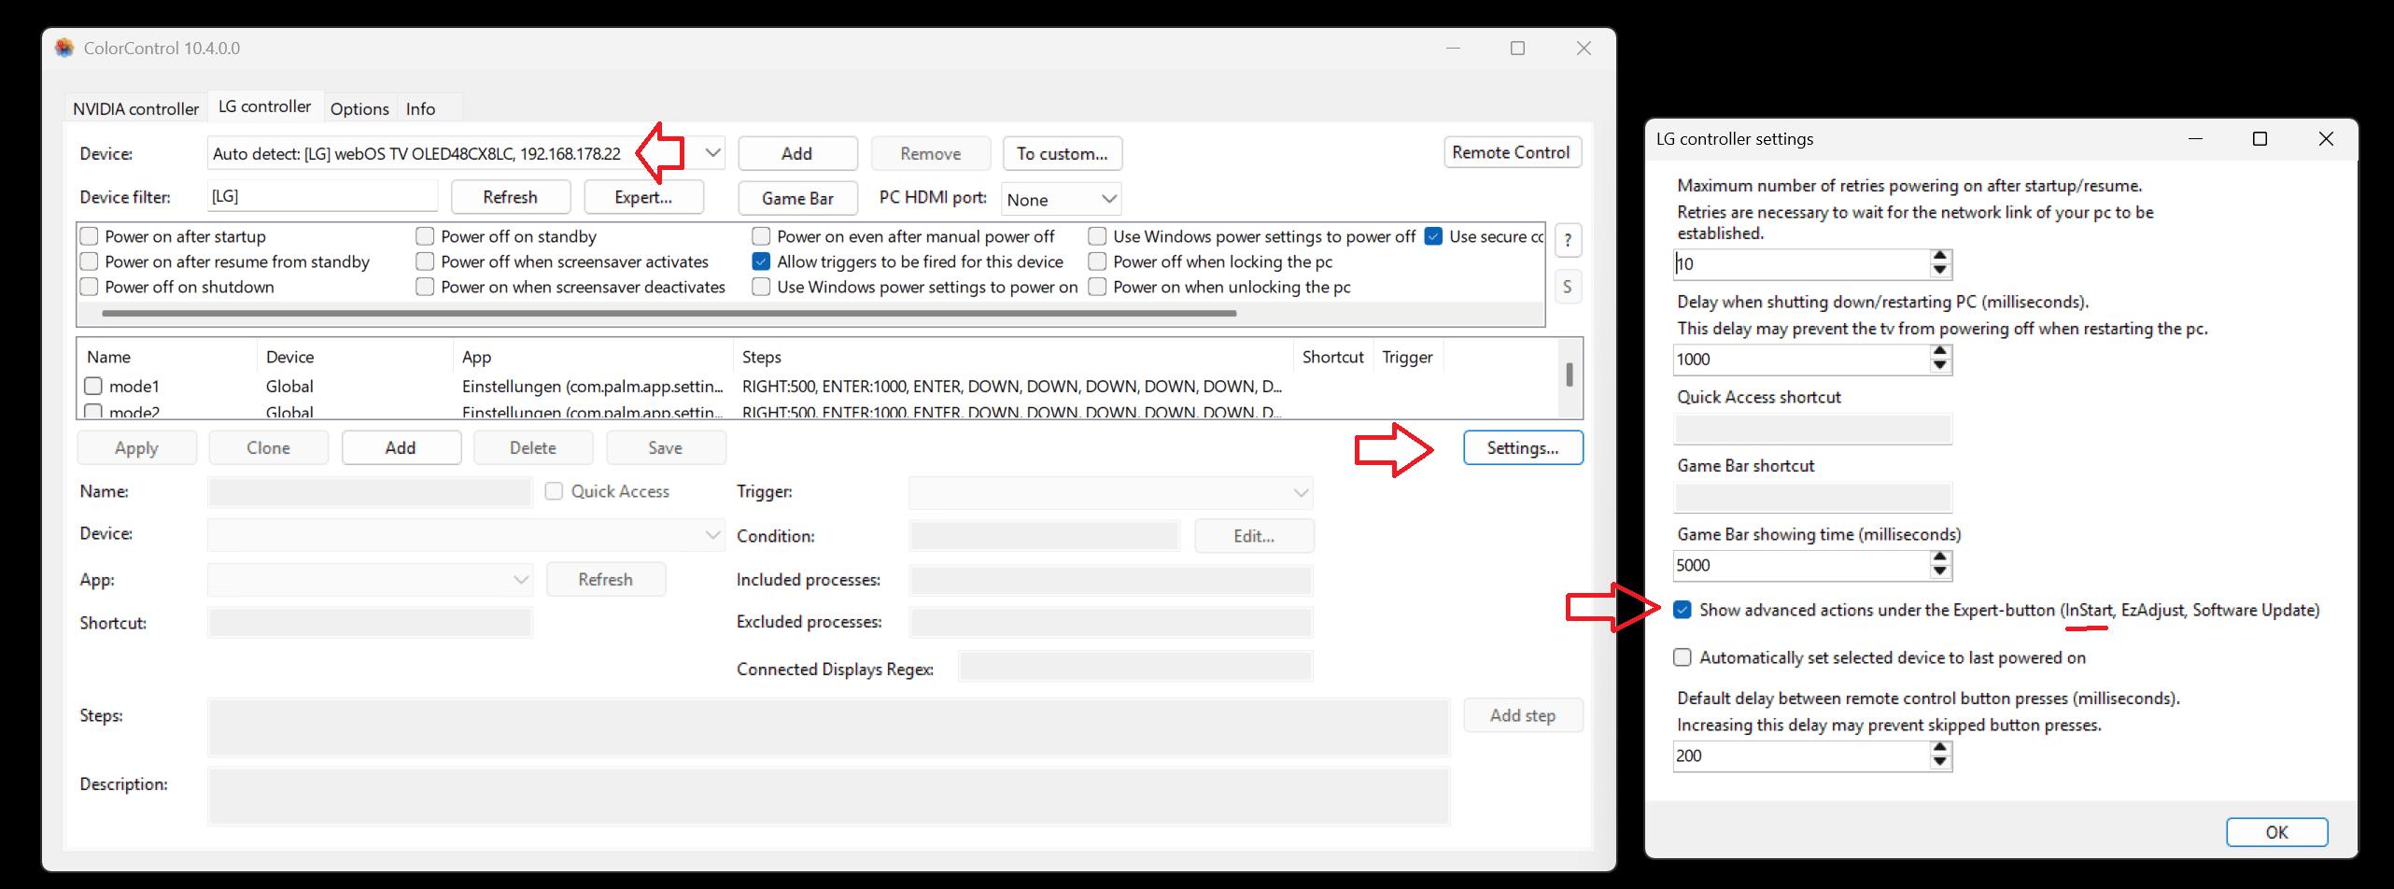Image resolution: width=2394 pixels, height=889 pixels.
Task: Uncheck 'Show advanced actions under the Expert-button'
Action: click(1683, 610)
